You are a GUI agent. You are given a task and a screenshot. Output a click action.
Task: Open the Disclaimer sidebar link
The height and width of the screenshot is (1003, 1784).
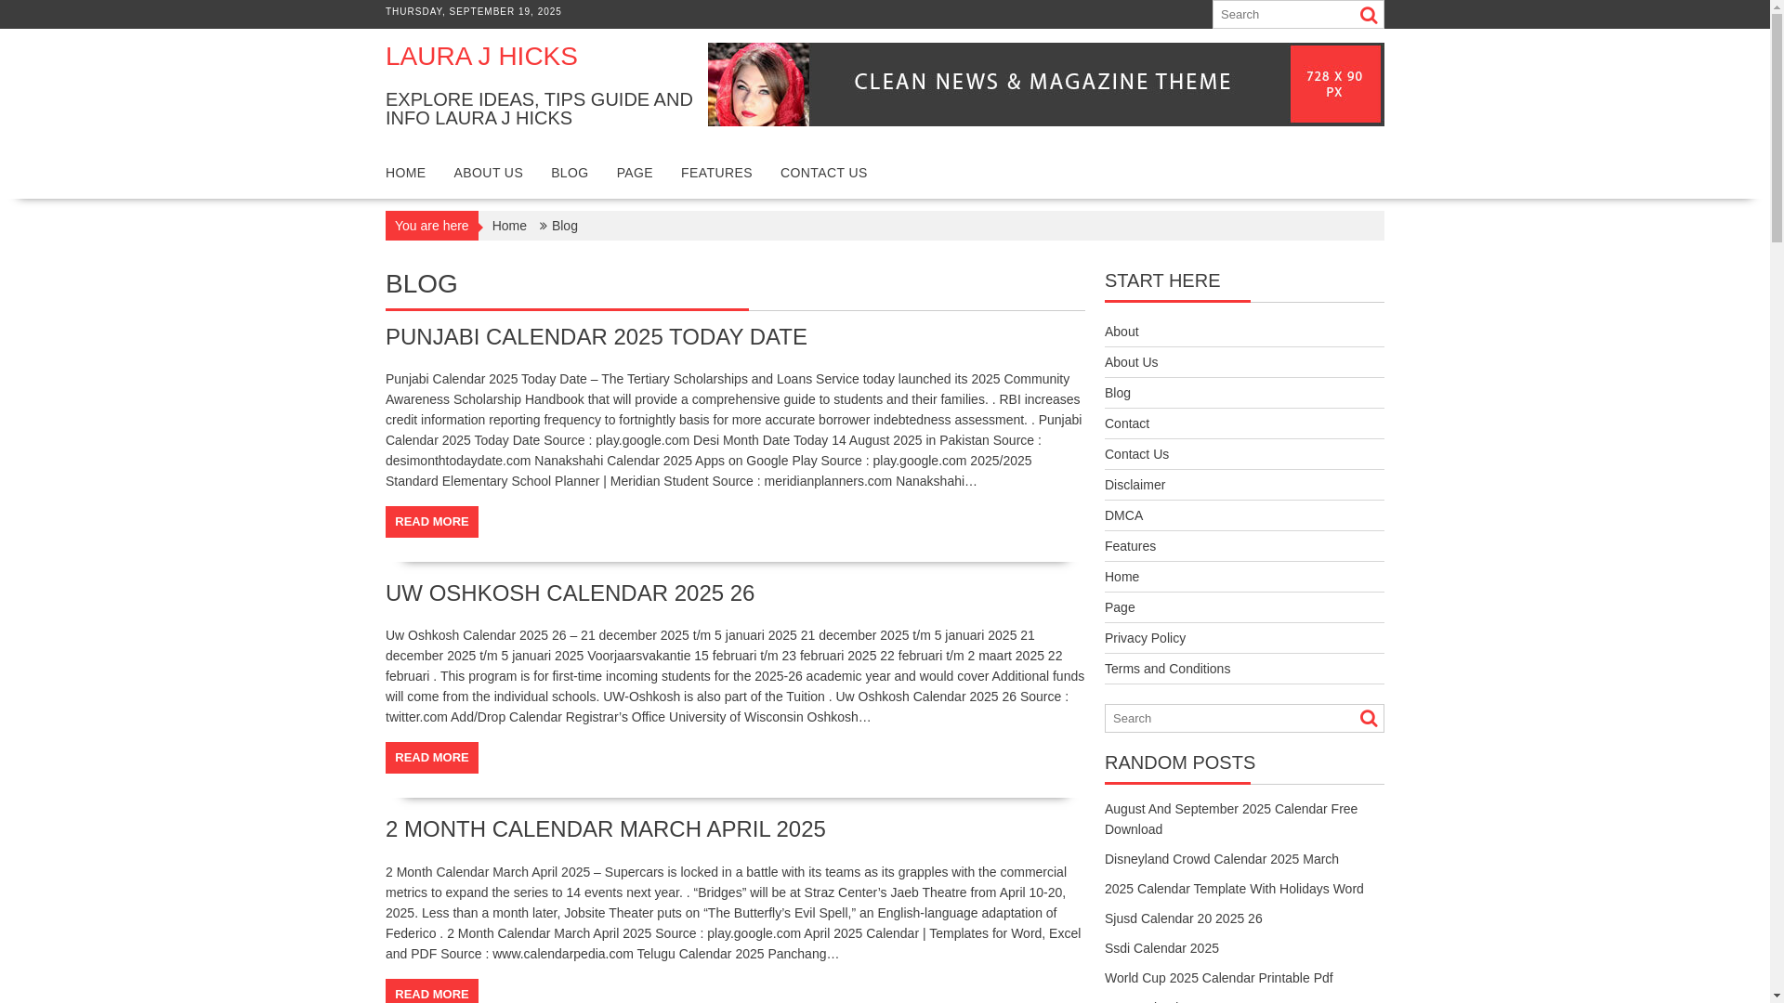1135,485
